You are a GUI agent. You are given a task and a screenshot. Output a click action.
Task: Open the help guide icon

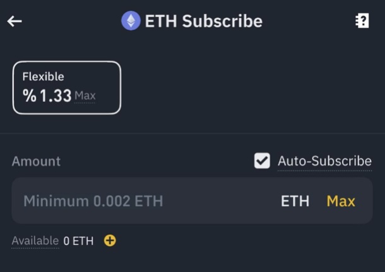[x=362, y=21]
